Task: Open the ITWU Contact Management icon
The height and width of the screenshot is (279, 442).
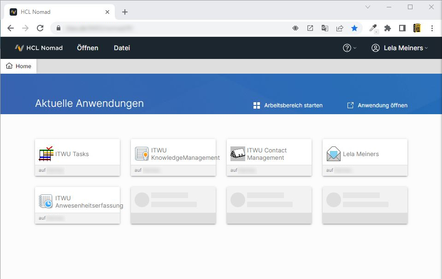Action: click(238, 154)
